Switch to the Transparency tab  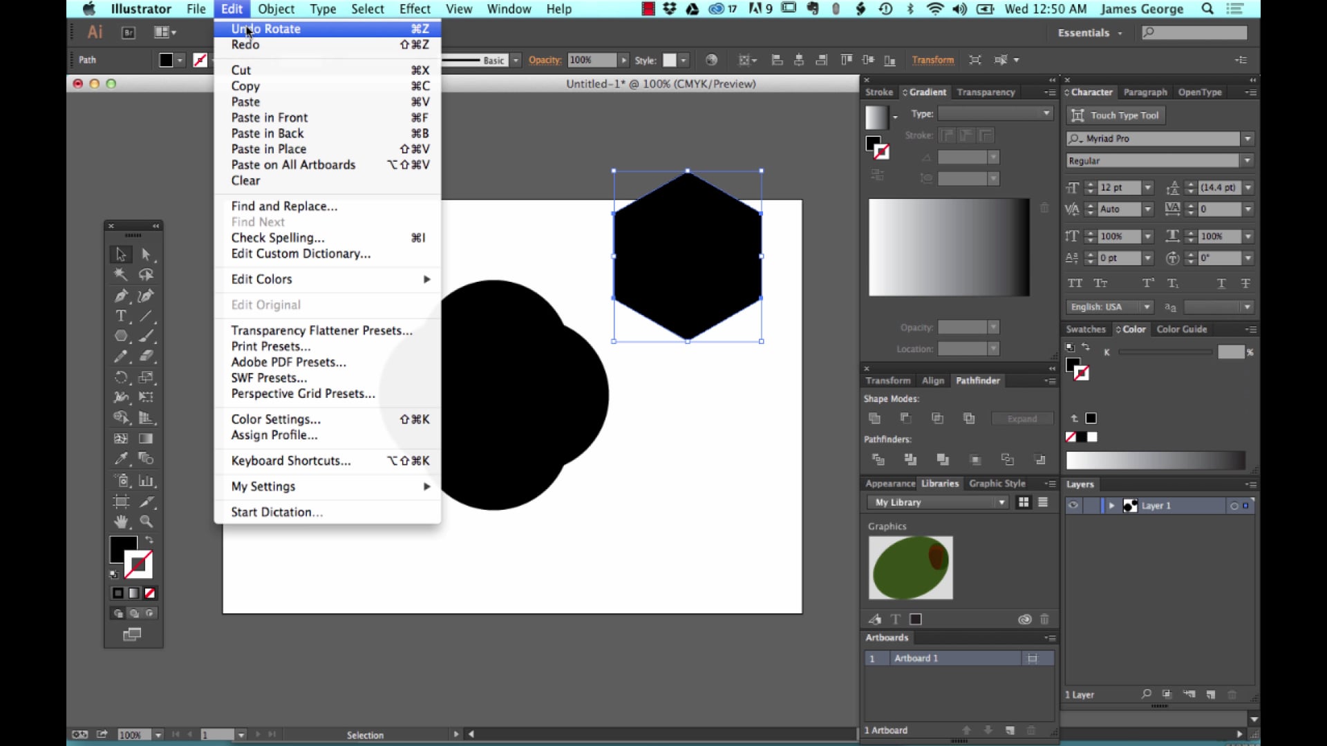985,92
